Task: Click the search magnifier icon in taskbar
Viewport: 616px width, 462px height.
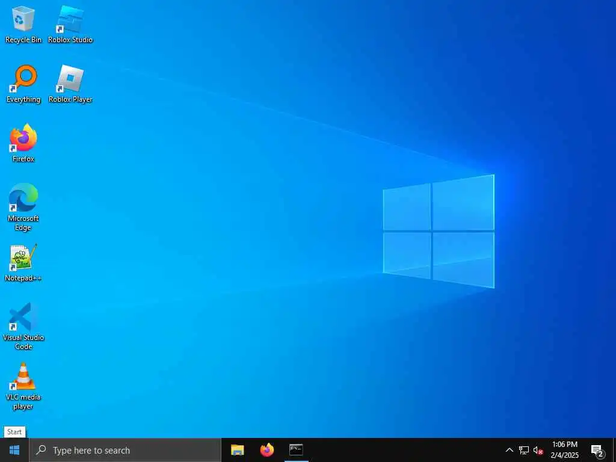Action: [x=42, y=450]
